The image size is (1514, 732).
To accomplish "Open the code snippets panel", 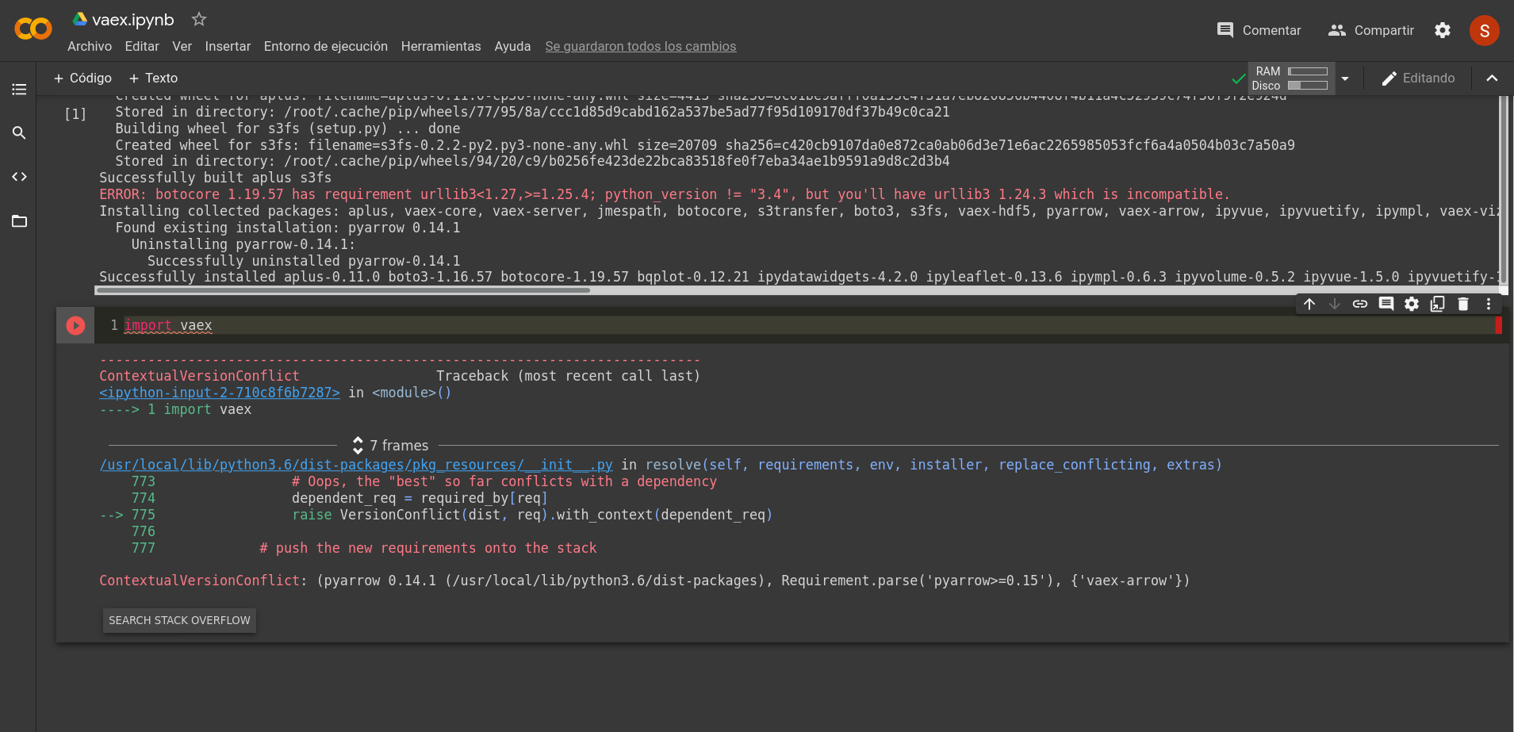I will pyautogui.click(x=19, y=177).
